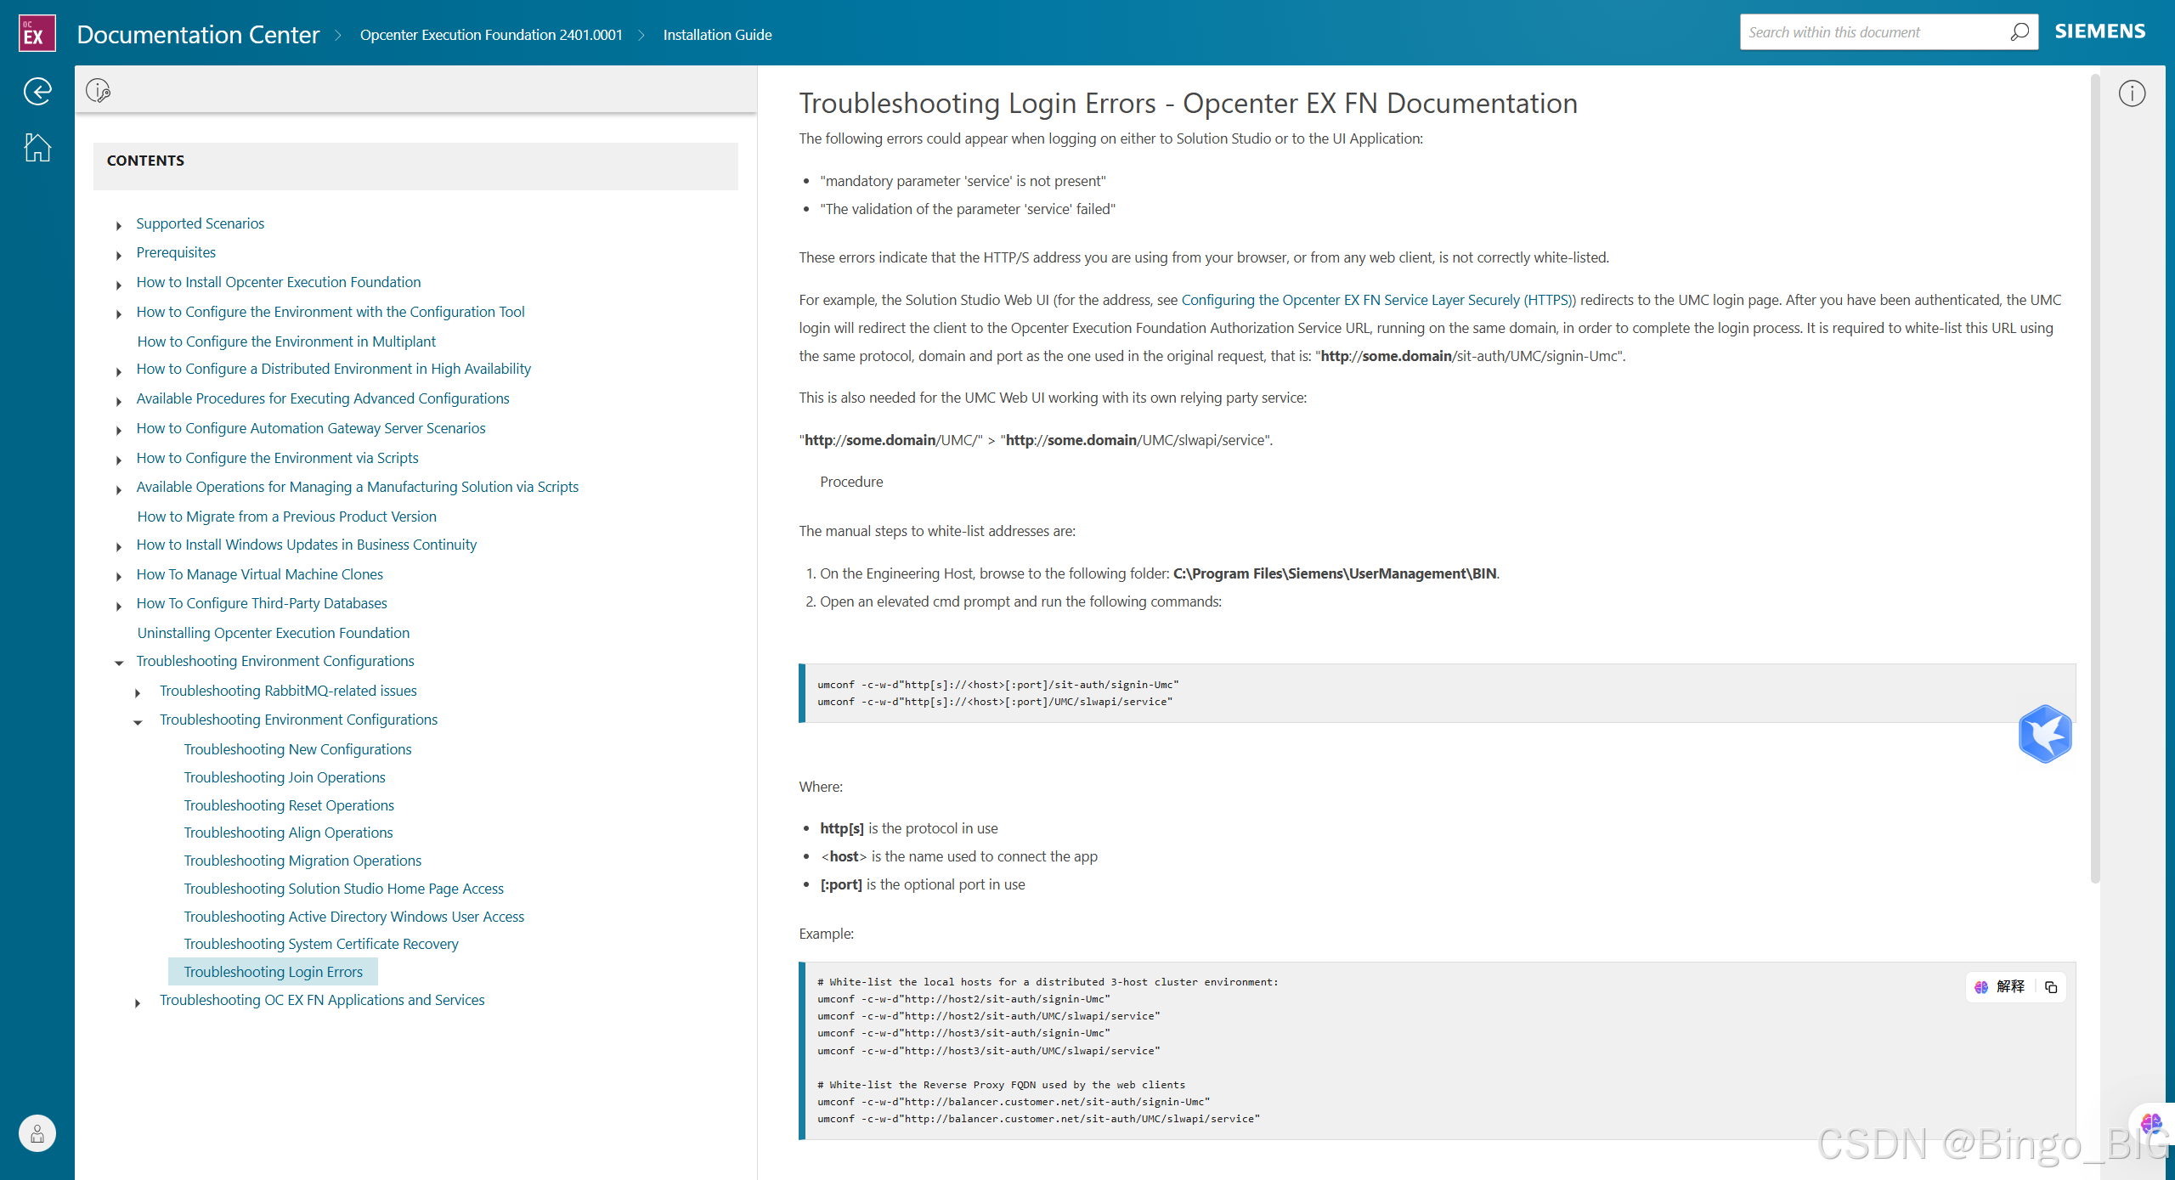2175x1180 pixels.
Task: Open Troubleshooting Reset Operations
Action: point(289,805)
